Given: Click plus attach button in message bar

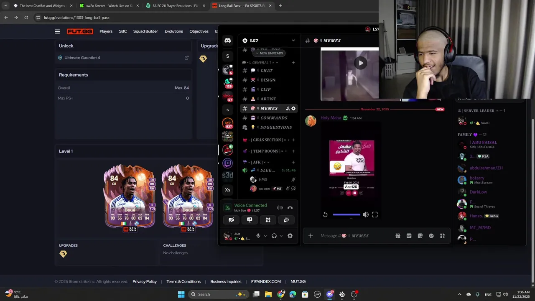Looking at the screenshot, I should 311,236.
